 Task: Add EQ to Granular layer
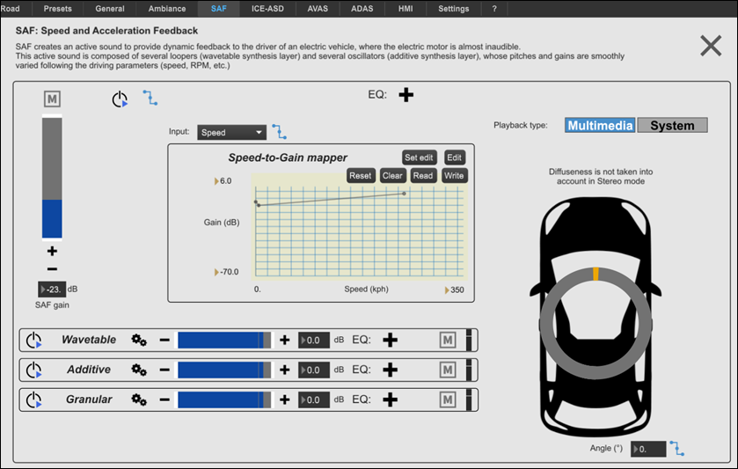[390, 399]
